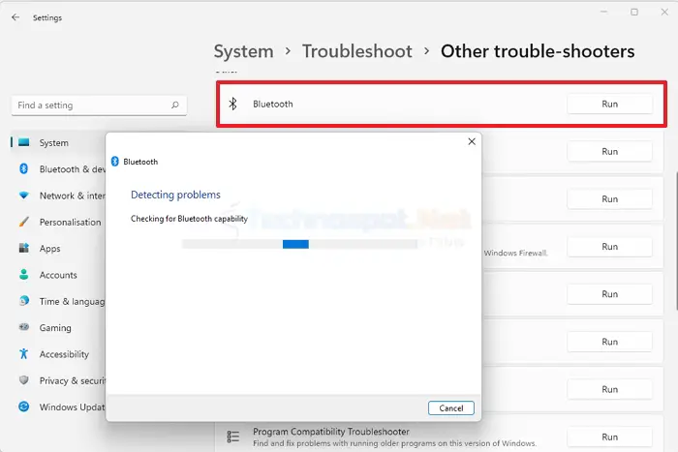Screen dimensions: 678x452
Task: Click the Other trouble-shooters page title
Action: tap(538, 51)
